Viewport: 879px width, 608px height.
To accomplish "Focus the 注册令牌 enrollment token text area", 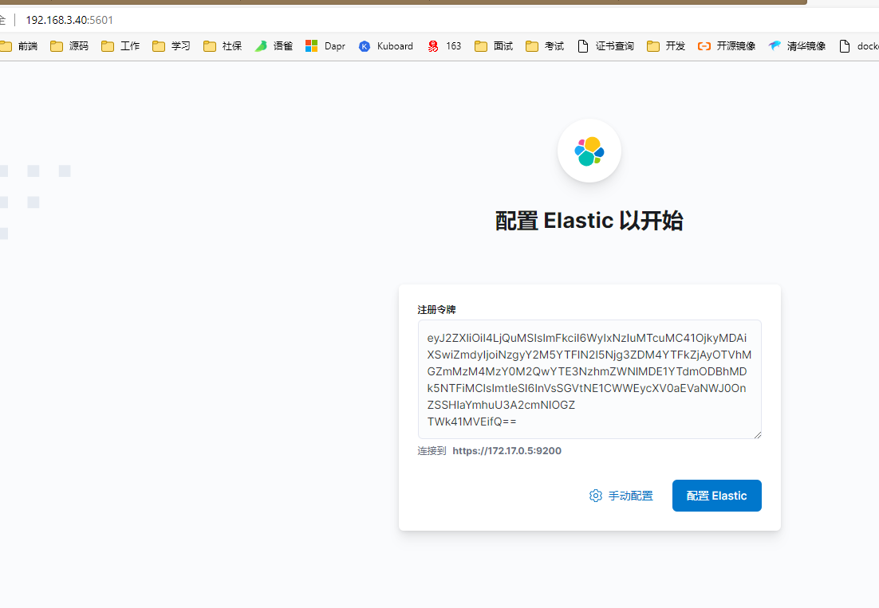I will click(589, 379).
